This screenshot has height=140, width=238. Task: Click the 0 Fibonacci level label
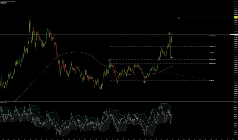click(212, 80)
